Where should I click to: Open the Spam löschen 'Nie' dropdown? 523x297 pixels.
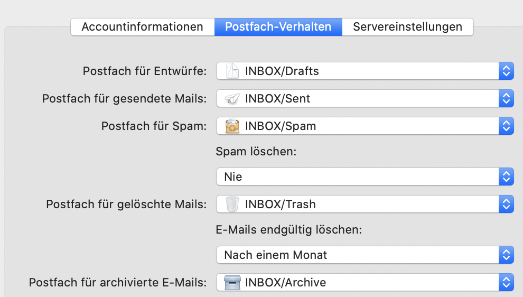(365, 177)
